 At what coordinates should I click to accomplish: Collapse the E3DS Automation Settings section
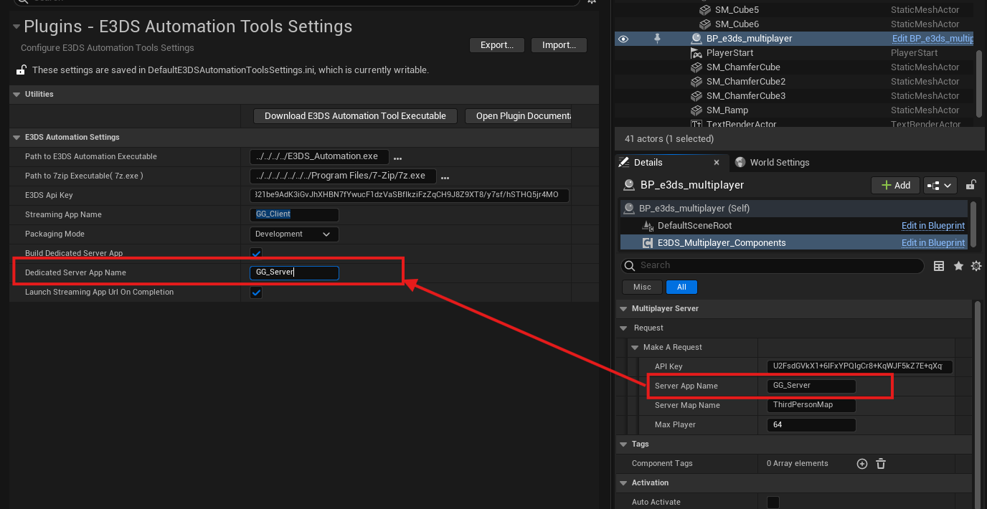[16, 137]
